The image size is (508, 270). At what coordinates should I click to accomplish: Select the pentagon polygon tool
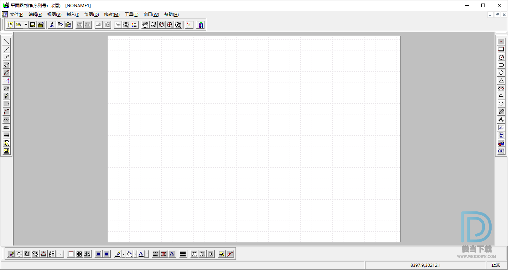[501, 73]
